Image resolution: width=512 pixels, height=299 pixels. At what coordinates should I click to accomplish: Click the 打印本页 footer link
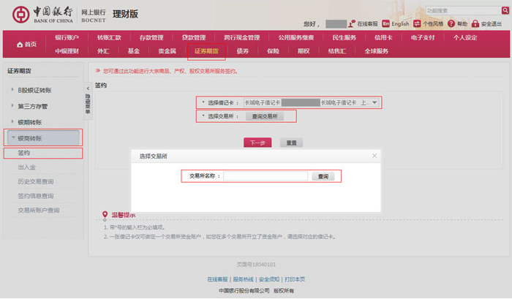295,279
